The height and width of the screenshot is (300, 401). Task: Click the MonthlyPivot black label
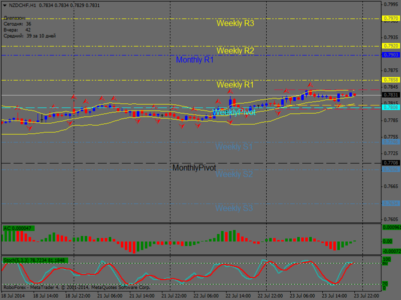tap(194, 167)
